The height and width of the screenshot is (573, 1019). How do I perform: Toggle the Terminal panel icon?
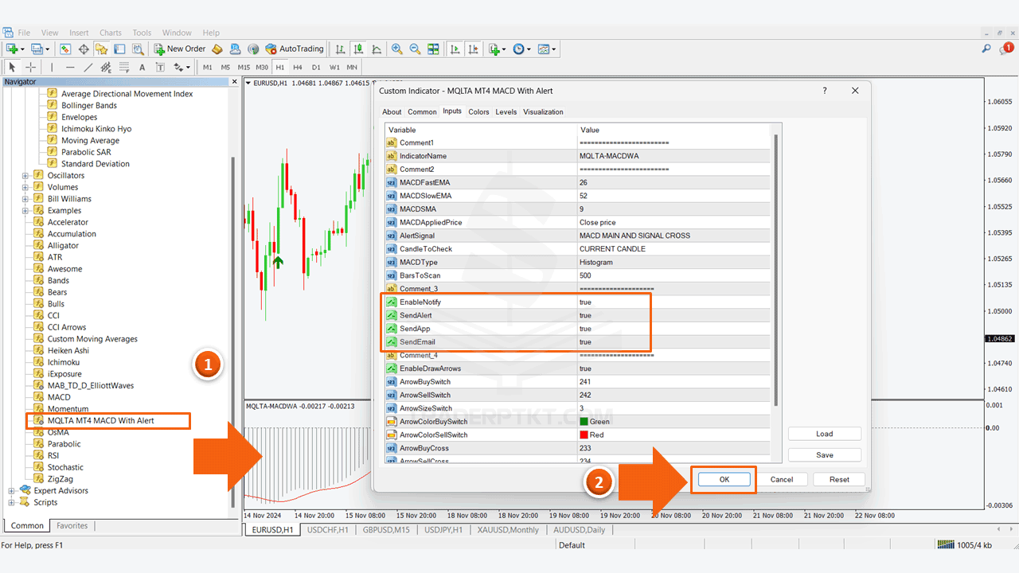(119, 49)
